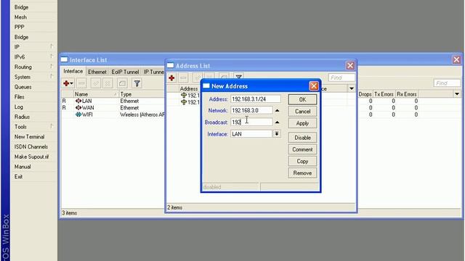Open the Address List column selector dropdown

(352, 88)
